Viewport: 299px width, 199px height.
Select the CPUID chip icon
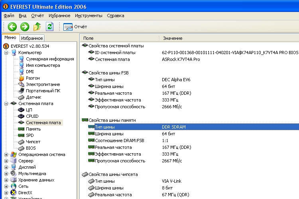21,116
